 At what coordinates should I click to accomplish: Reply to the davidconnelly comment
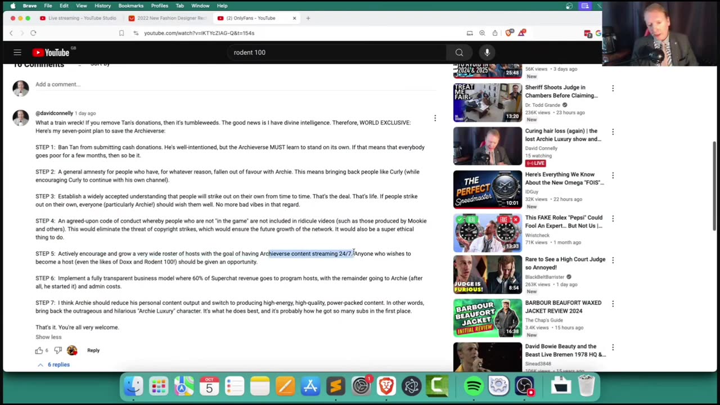93,350
